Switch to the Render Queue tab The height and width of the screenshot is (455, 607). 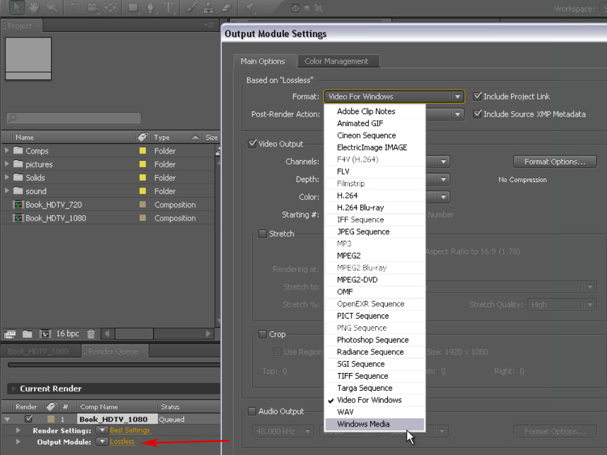[115, 351]
